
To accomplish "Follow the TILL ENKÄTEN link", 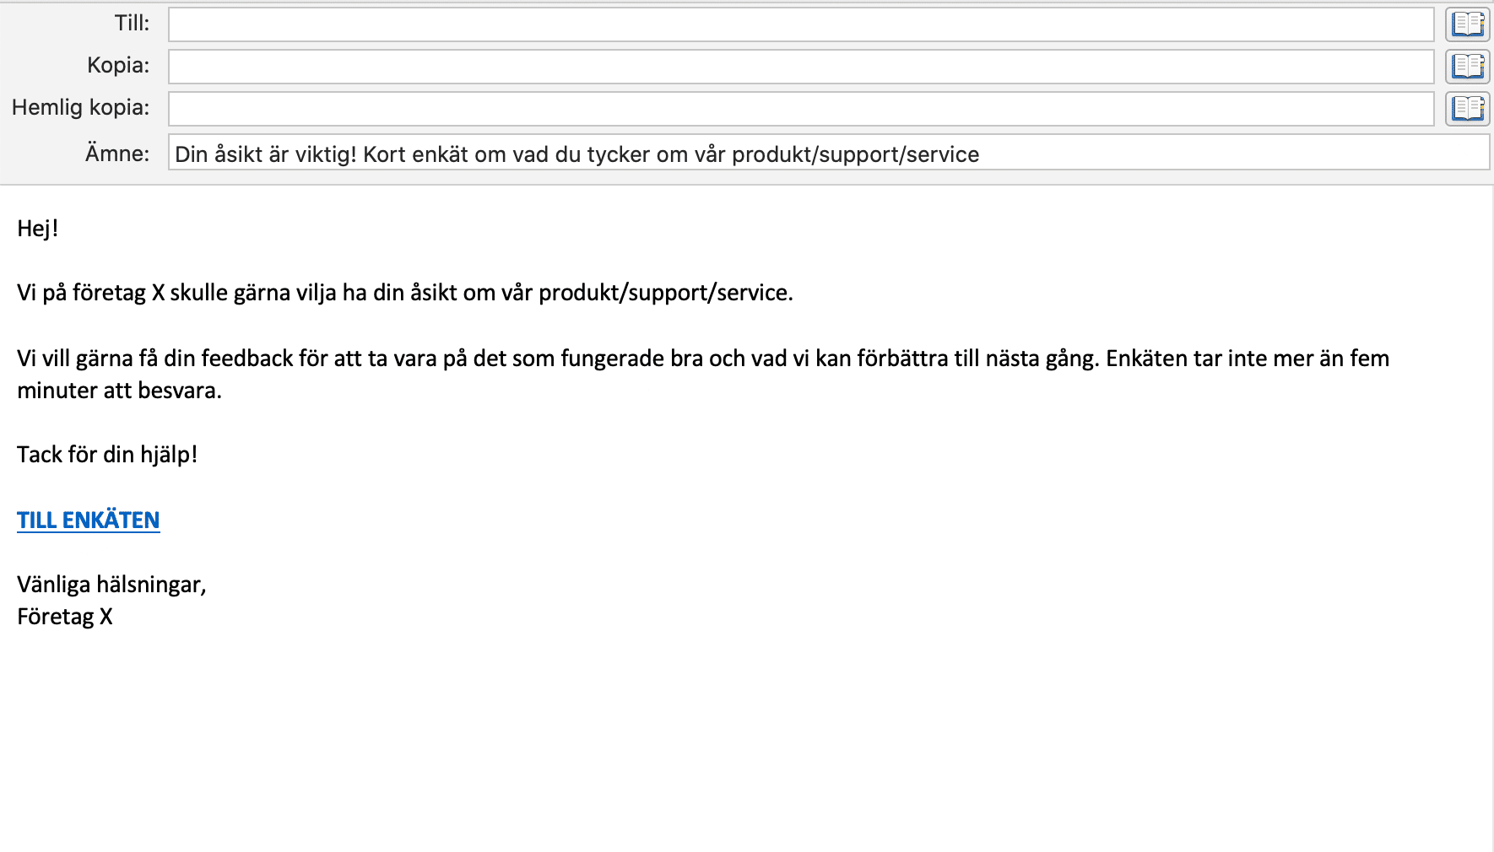I will pyautogui.click(x=88, y=520).
